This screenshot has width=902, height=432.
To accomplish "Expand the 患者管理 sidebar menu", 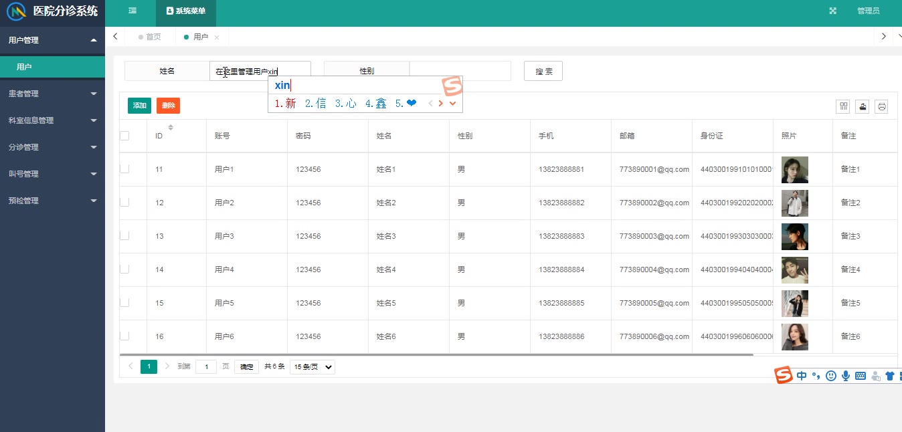I will (x=52, y=94).
